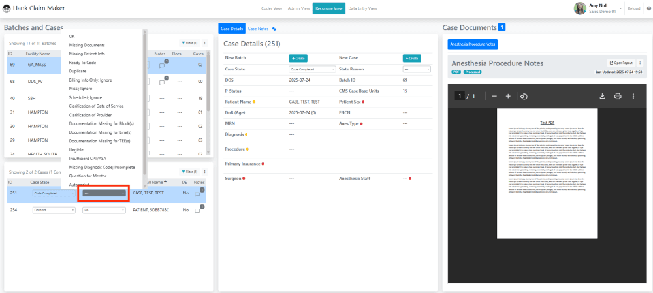Click the Test PDF page preview
Viewport: 653px width, 293px height.
(547, 174)
